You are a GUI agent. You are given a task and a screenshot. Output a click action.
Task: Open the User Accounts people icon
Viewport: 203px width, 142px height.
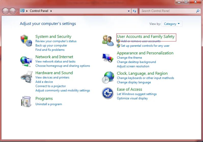[x=108, y=41]
